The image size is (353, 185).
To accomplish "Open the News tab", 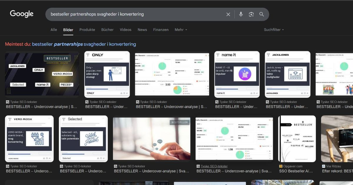I will click(x=142, y=30).
